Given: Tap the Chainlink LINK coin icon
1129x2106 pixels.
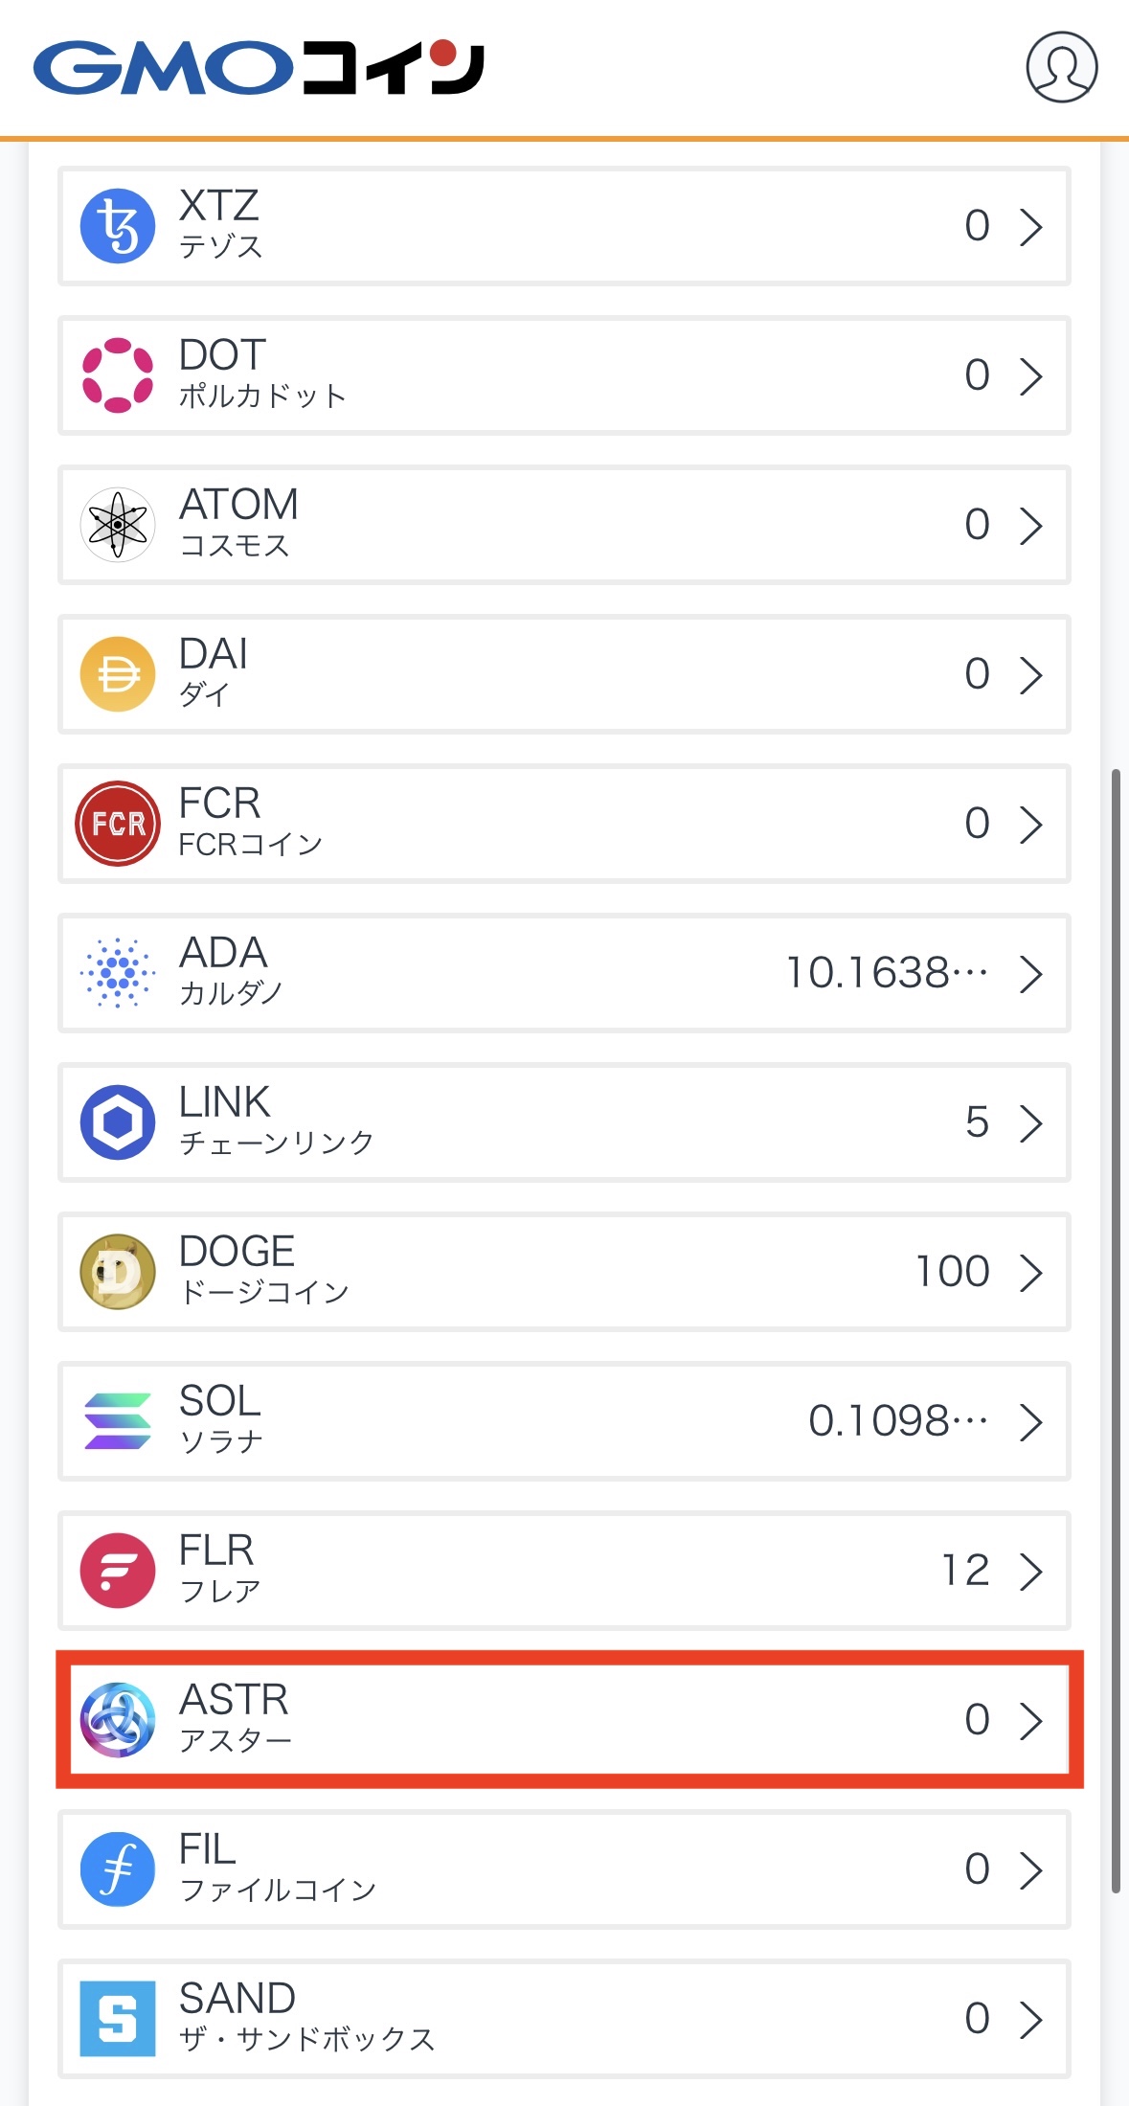Looking at the screenshot, I should point(118,1122).
